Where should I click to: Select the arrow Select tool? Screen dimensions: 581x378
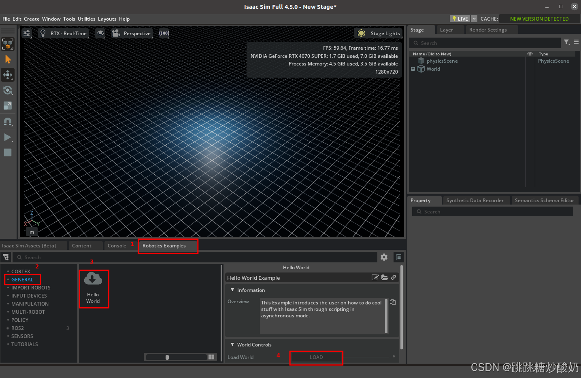click(8, 59)
